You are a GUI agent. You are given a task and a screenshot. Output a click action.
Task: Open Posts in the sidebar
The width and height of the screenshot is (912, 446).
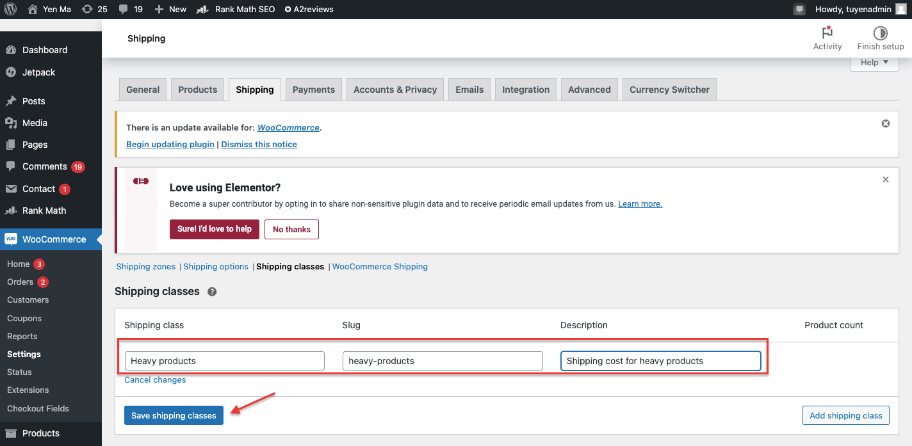(x=33, y=101)
